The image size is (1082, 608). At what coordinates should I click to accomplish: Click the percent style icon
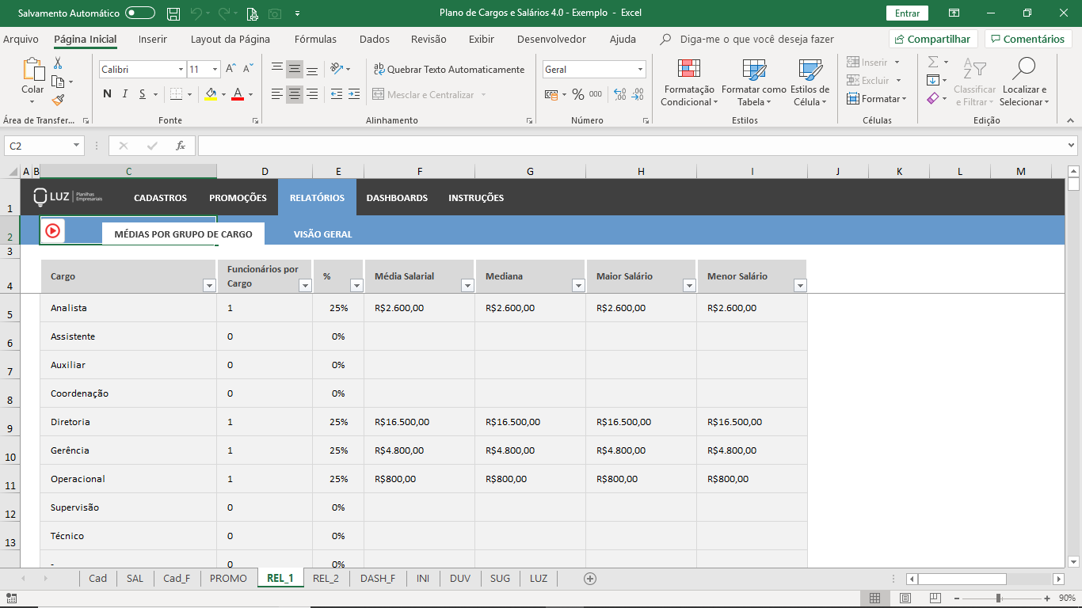tap(577, 94)
